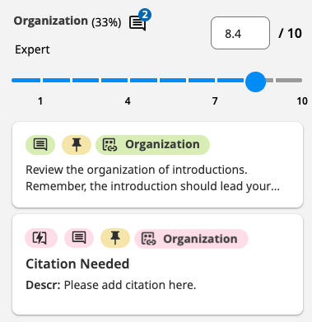The width and height of the screenshot is (312, 322).
Task: Click the Organization (33%) criterion title
Action: tap(68, 21)
